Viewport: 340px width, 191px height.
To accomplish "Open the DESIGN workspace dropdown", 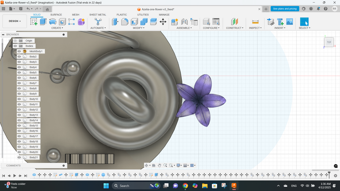I will tap(15, 21).
